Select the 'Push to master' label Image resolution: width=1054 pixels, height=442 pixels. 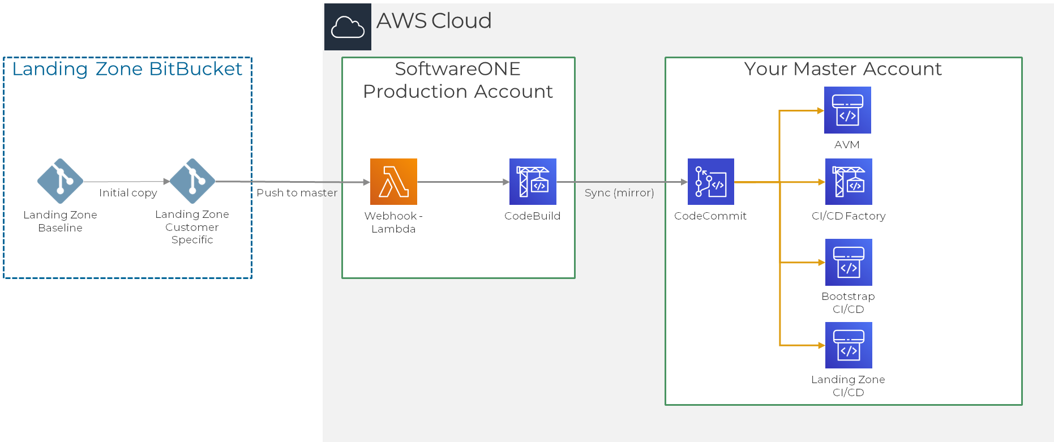pyautogui.click(x=297, y=193)
